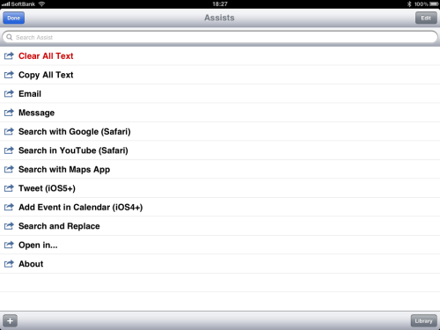Open the Library button
The height and width of the screenshot is (330, 440).
(x=423, y=320)
